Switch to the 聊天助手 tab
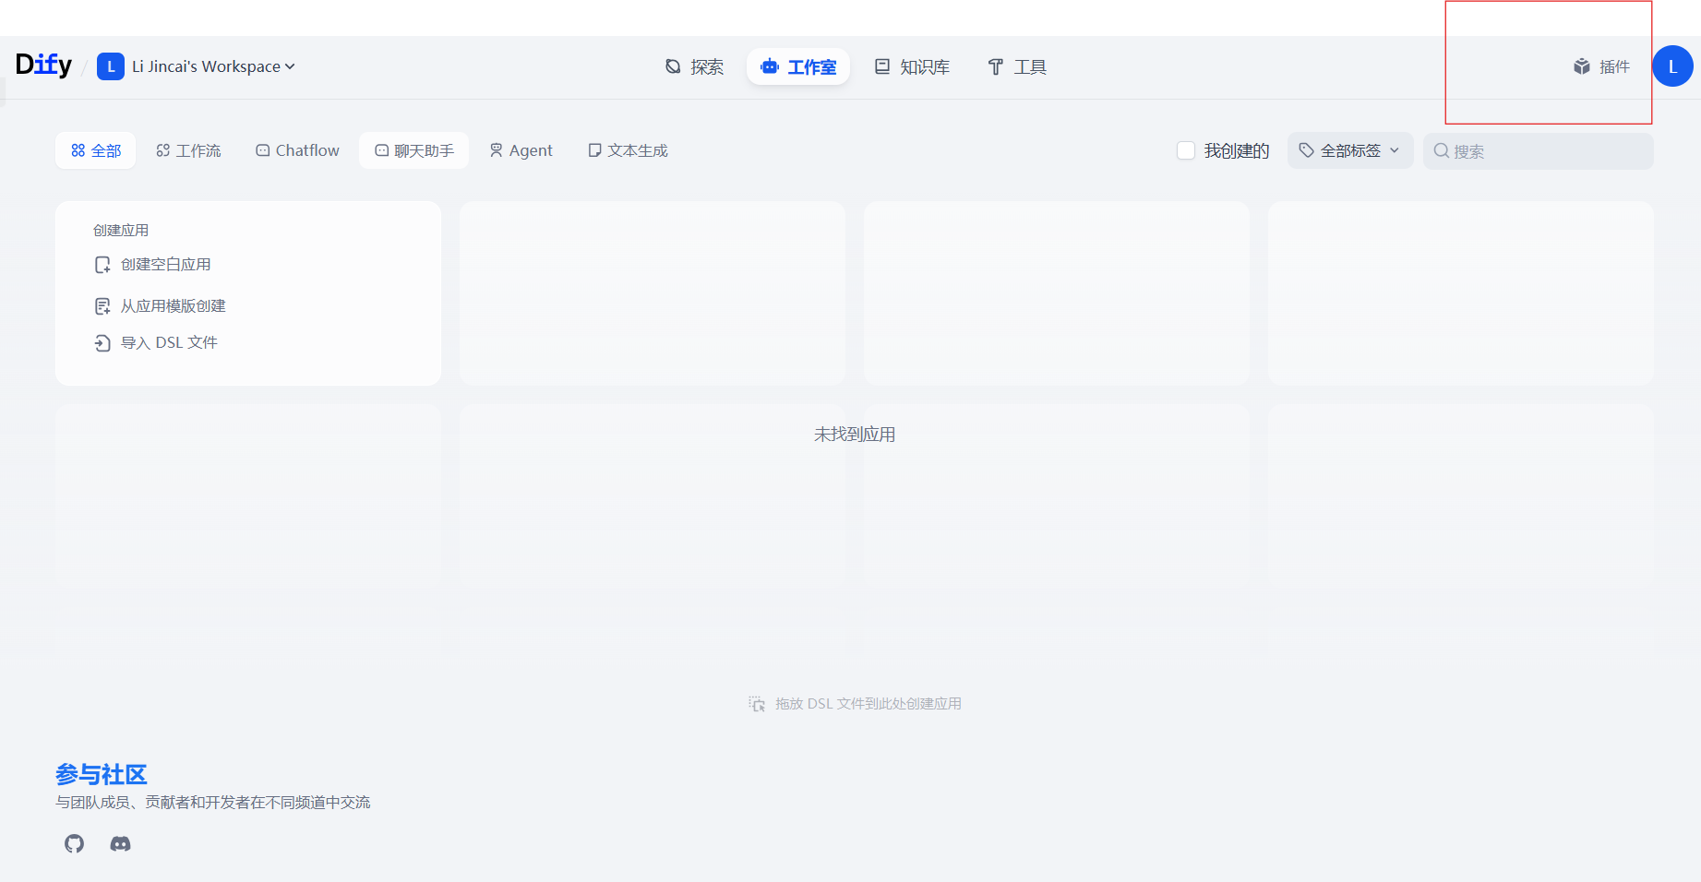This screenshot has width=1701, height=882. coord(413,149)
